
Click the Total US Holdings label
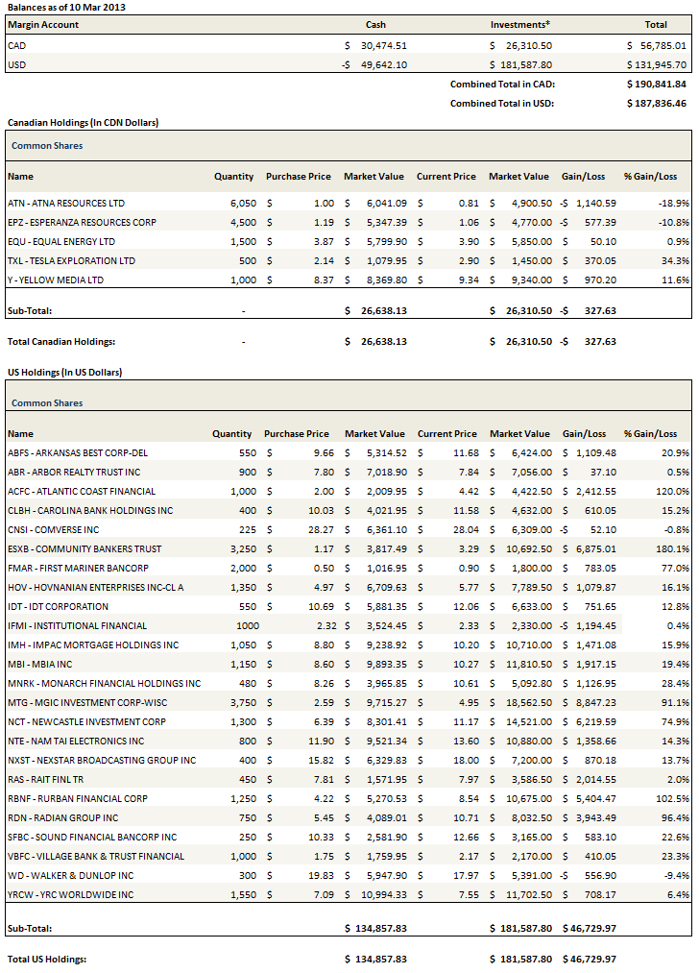(46, 960)
